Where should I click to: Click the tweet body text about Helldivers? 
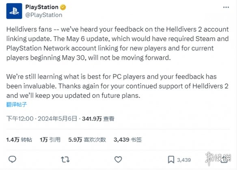tap(117, 62)
